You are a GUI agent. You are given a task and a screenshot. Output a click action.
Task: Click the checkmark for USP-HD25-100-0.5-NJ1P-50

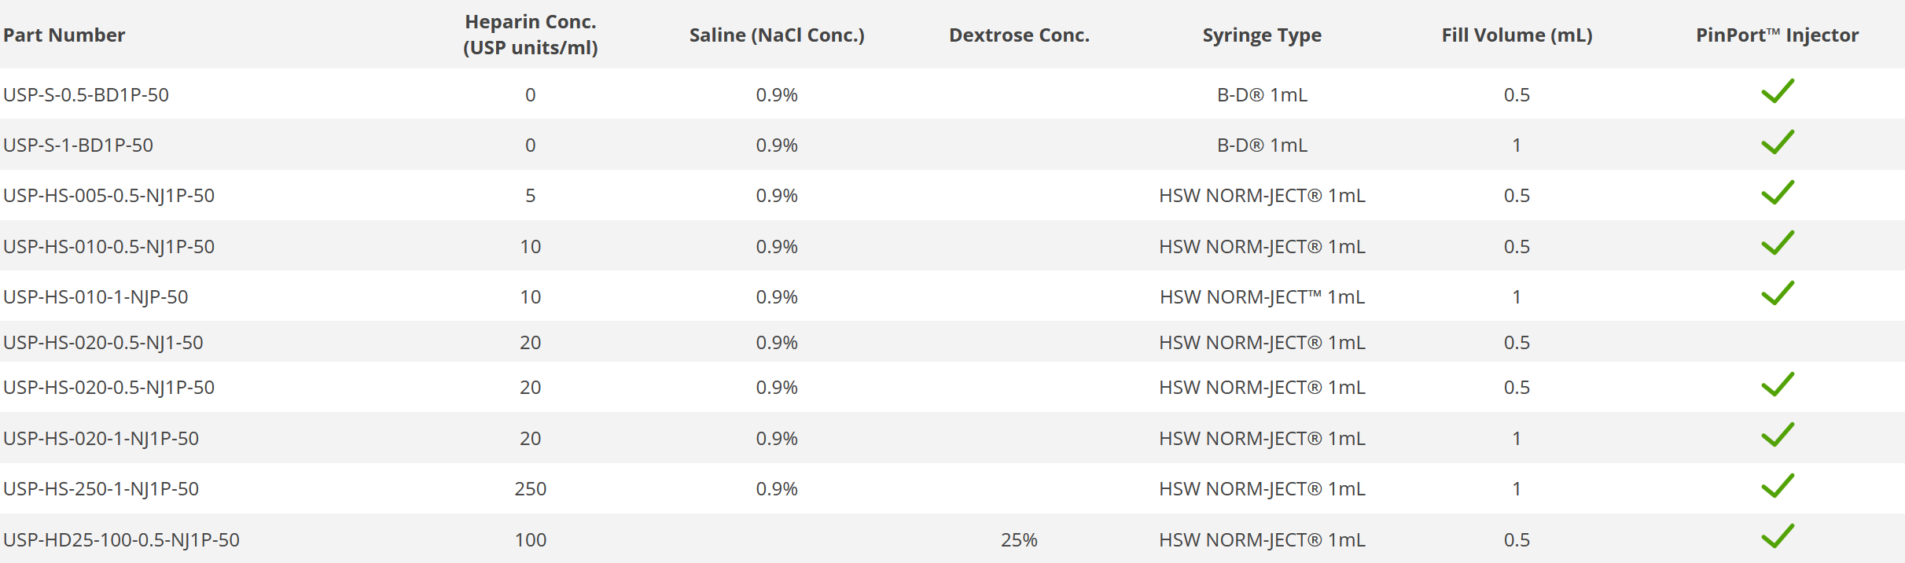pos(1777,537)
